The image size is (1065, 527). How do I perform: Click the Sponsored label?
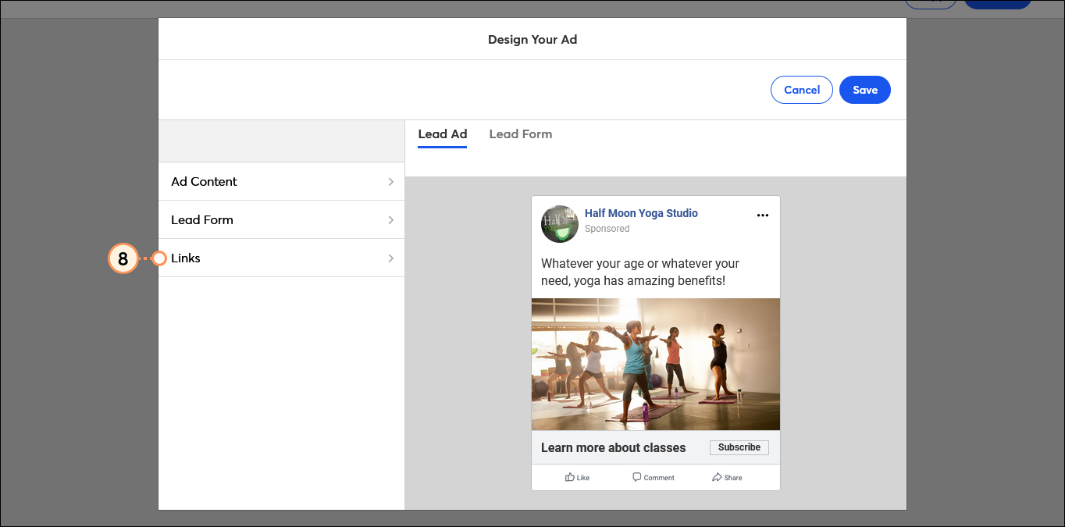click(x=607, y=229)
